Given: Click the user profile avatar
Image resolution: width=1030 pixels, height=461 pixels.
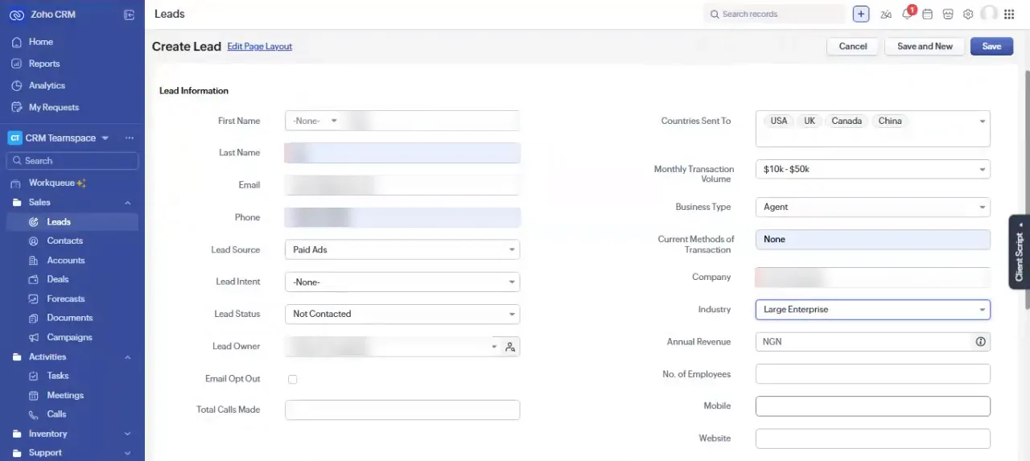Looking at the screenshot, I should pos(989,14).
